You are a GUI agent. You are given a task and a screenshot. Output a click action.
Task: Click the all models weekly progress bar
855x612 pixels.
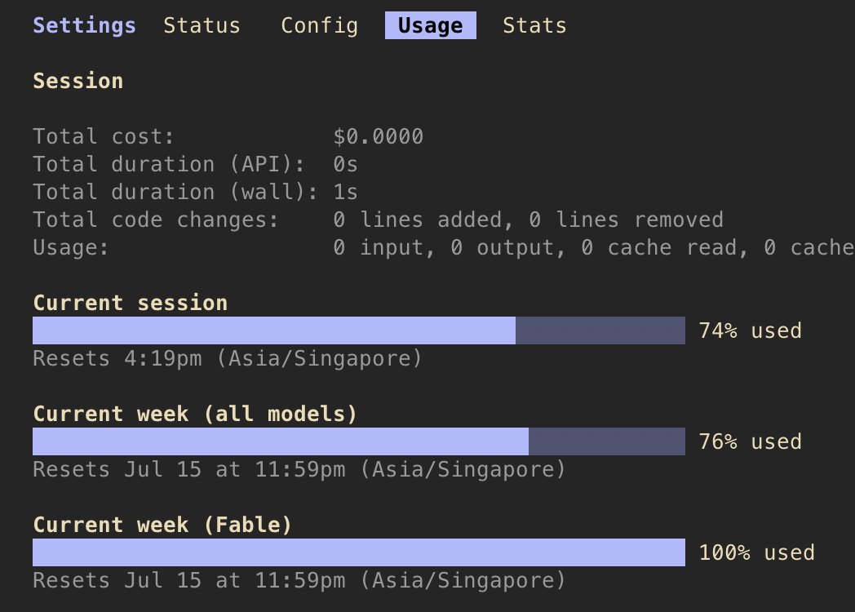click(359, 441)
